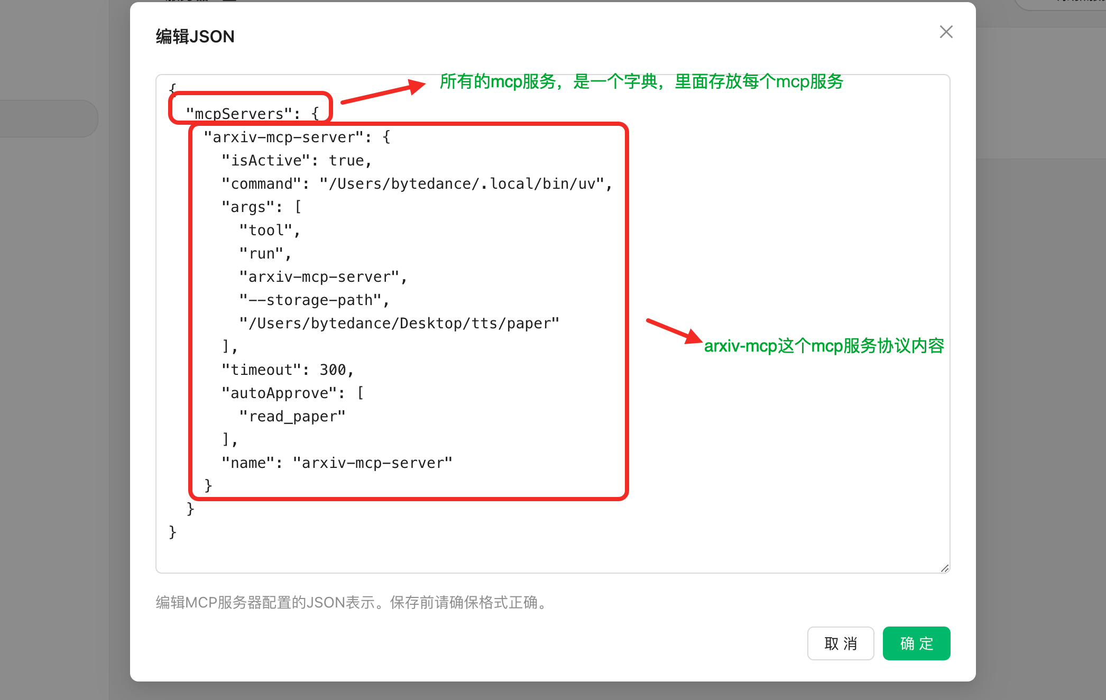Click the "read_paper" entry
The height and width of the screenshot is (700, 1106).
tap(292, 416)
